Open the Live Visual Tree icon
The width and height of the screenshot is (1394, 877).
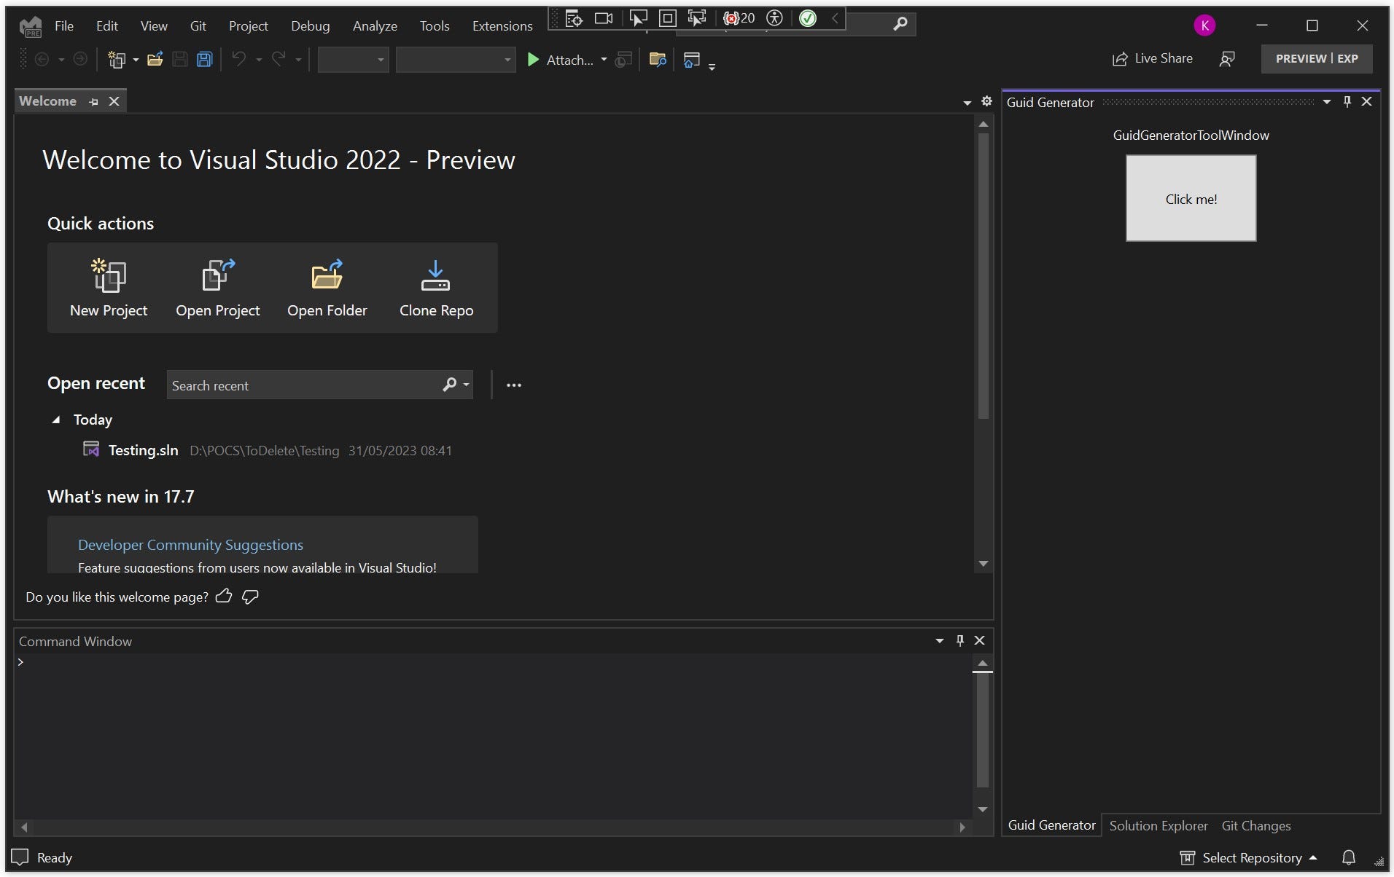574,18
